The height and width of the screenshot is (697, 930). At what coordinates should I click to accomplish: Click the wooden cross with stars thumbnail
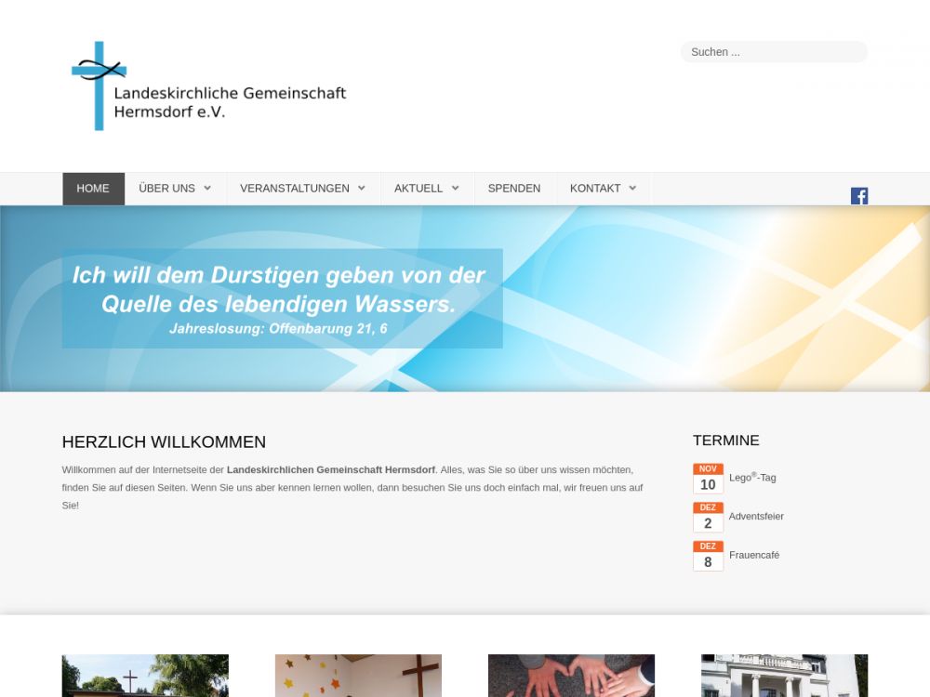click(x=358, y=676)
